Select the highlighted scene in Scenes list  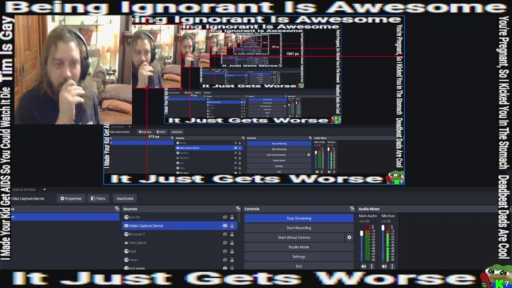65,217
